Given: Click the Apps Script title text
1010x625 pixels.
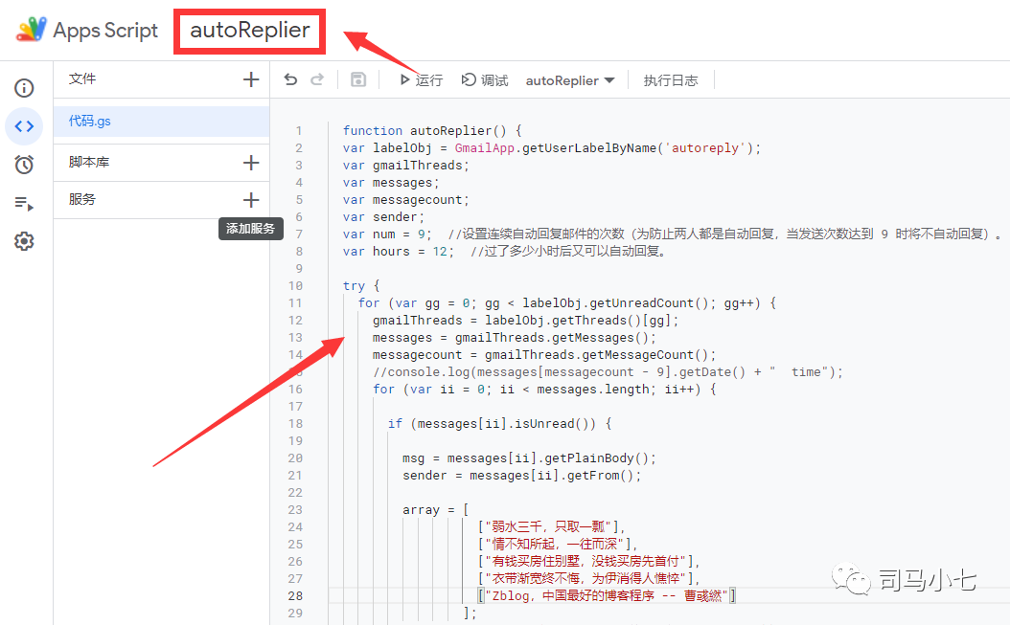Looking at the screenshot, I should point(105,31).
